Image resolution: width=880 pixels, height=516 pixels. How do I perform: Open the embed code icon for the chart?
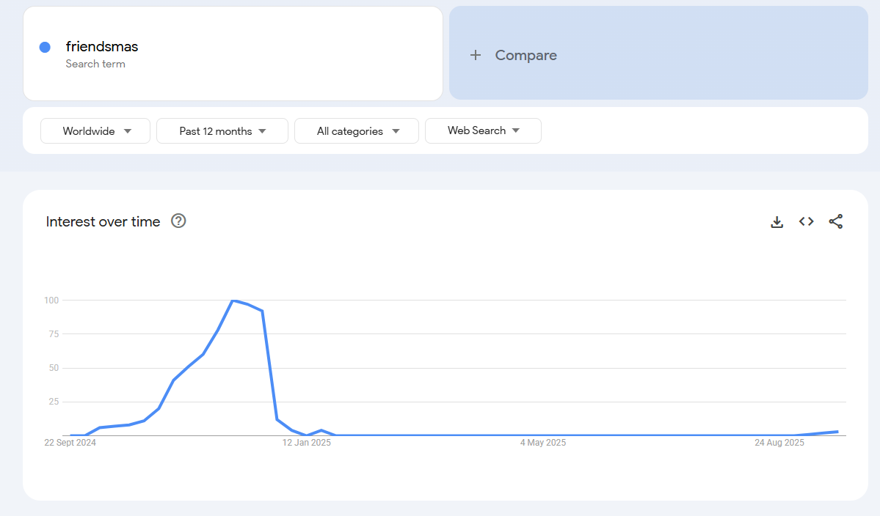[807, 221]
